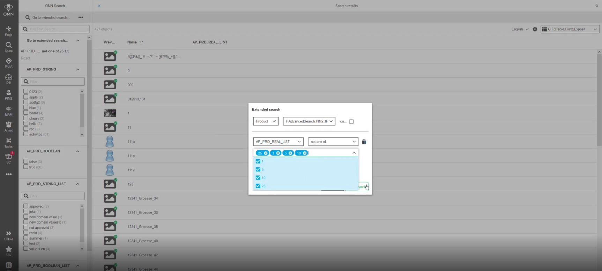The height and width of the screenshot is (271, 602).
Task: Open the MAM module icon
Action: 8,111
